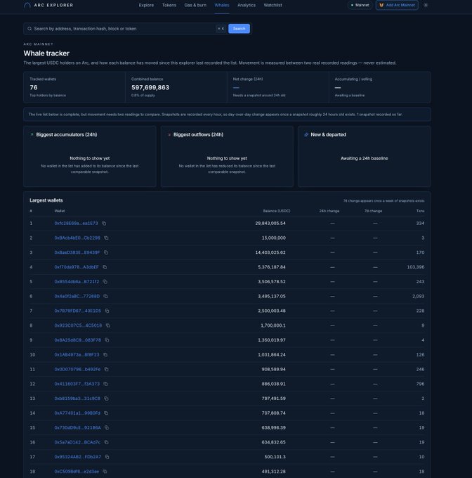This screenshot has height=478, width=472.
Task: Click the Mainnet network pill
Action: pos(360,5)
